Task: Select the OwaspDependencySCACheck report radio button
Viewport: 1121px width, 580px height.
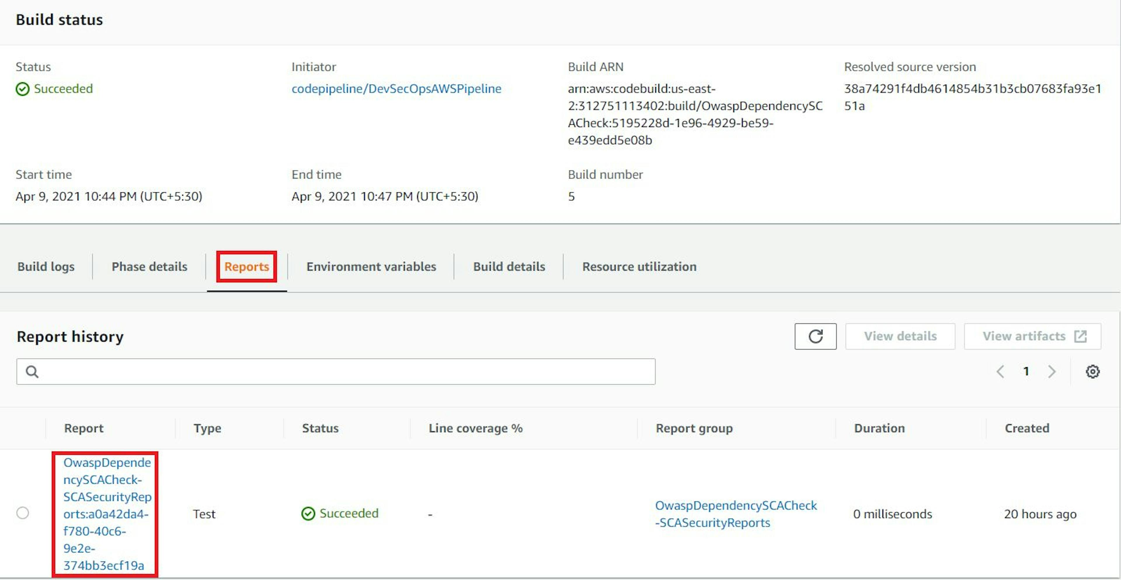Action: [x=23, y=513]
